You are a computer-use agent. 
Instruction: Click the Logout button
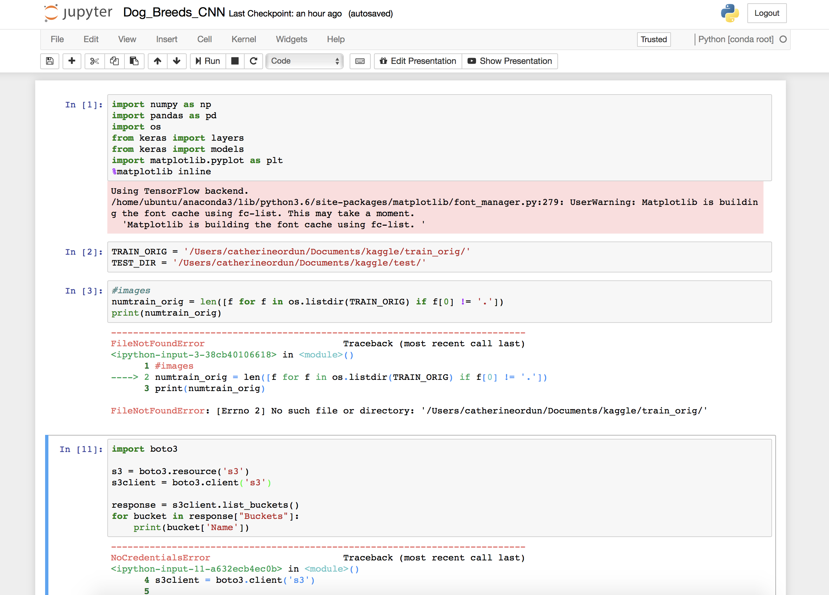coord(766,13)
